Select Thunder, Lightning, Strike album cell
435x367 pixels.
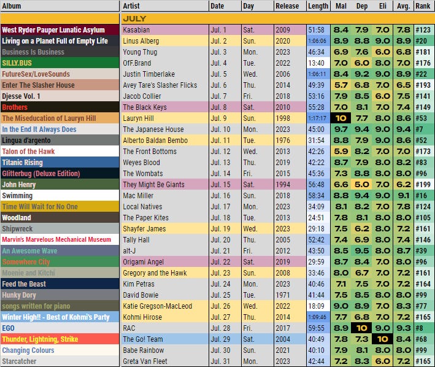coord(60,339)
